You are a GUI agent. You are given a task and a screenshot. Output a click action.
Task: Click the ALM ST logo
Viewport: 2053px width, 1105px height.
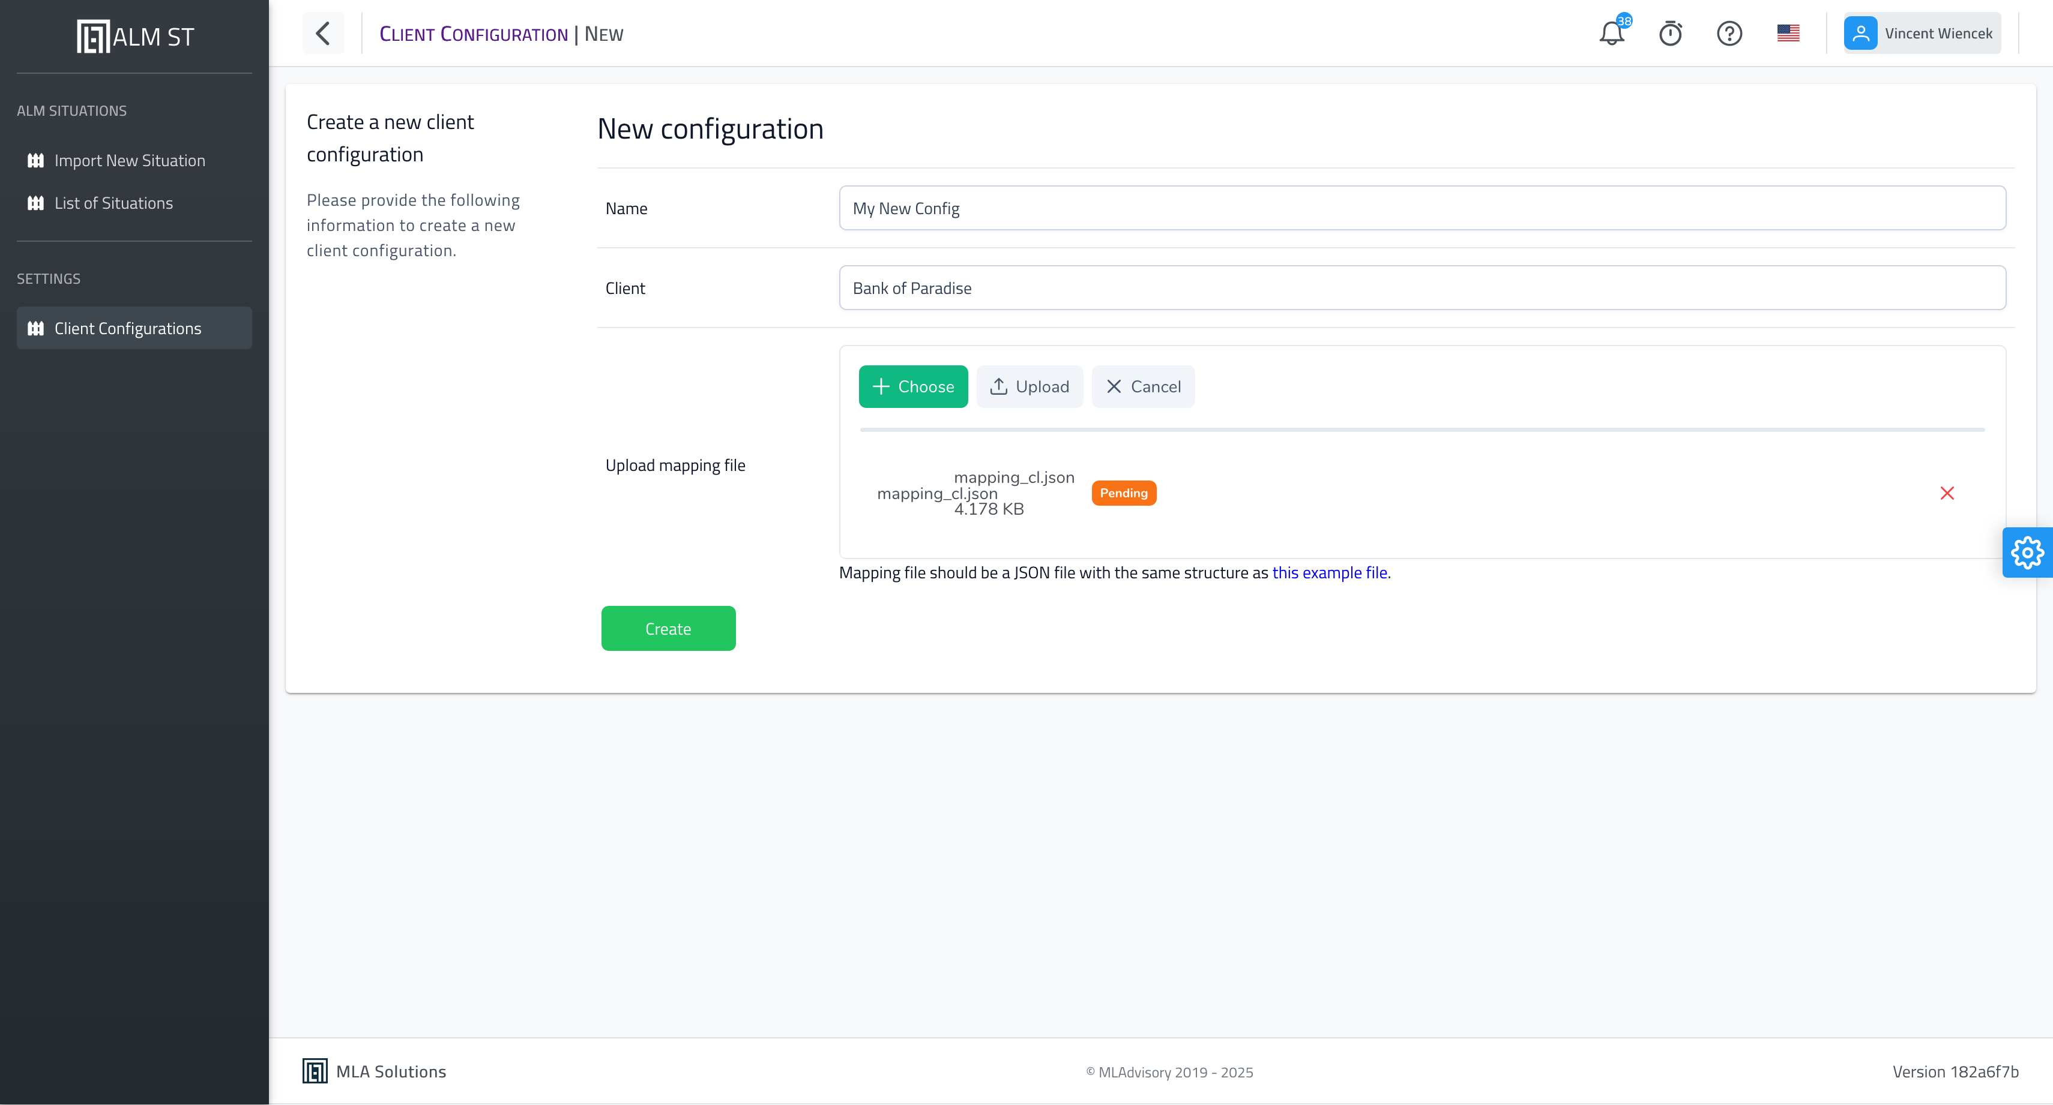134,37
